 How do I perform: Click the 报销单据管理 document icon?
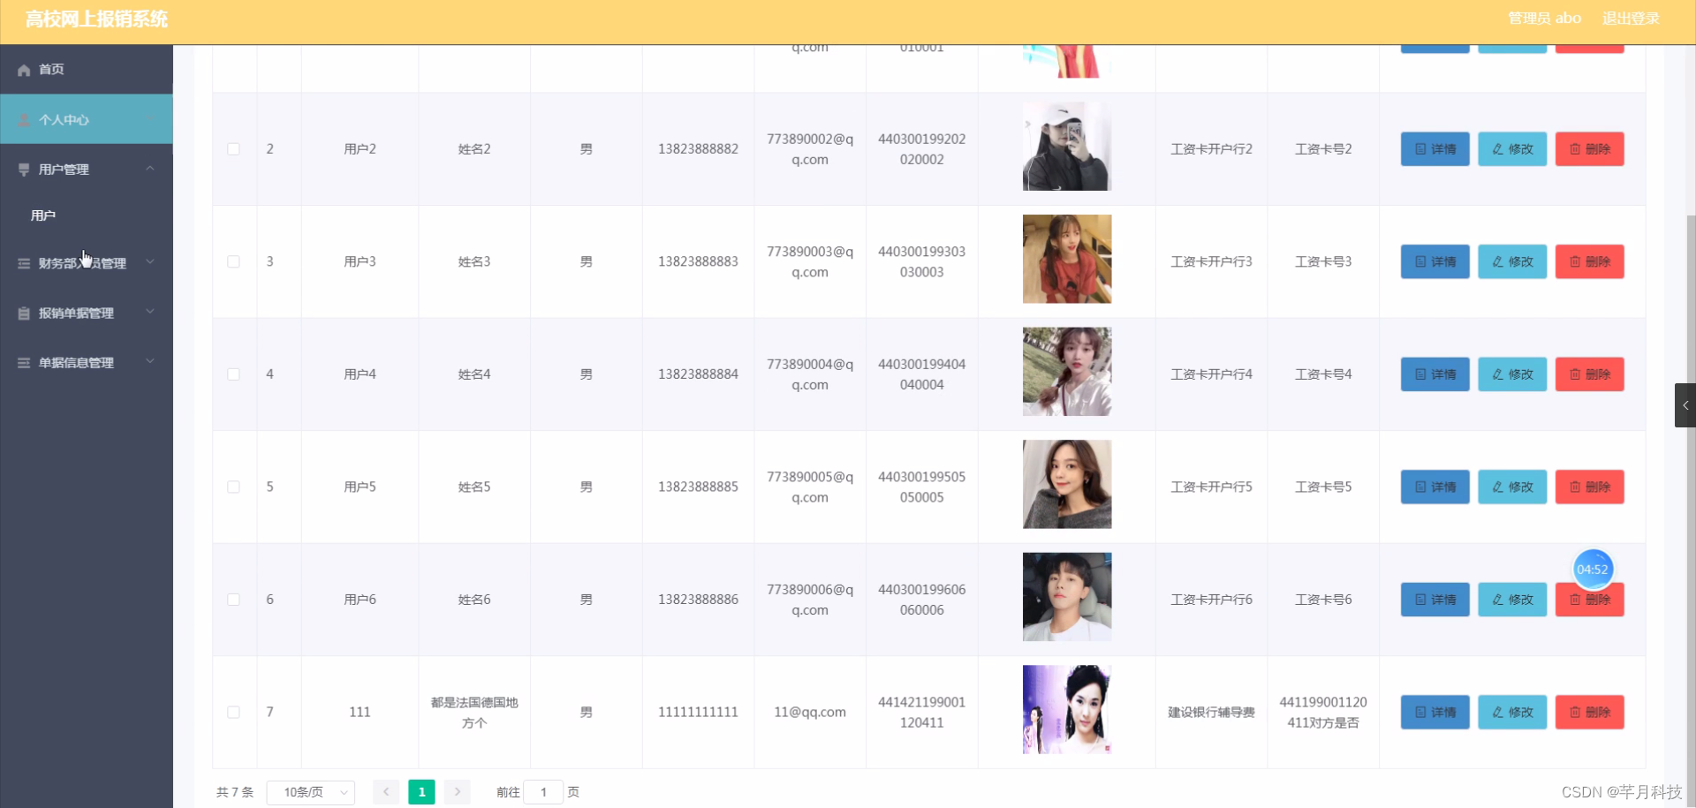click(22, 313)
